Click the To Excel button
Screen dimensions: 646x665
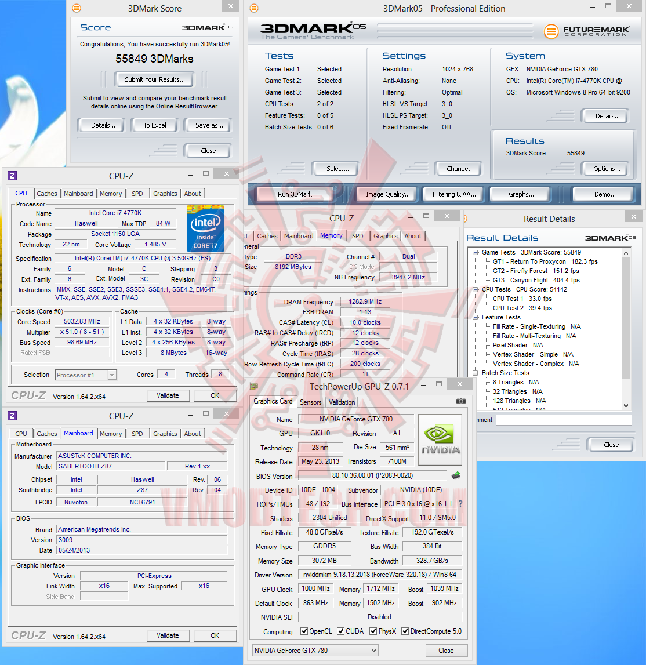coord(155,125)
